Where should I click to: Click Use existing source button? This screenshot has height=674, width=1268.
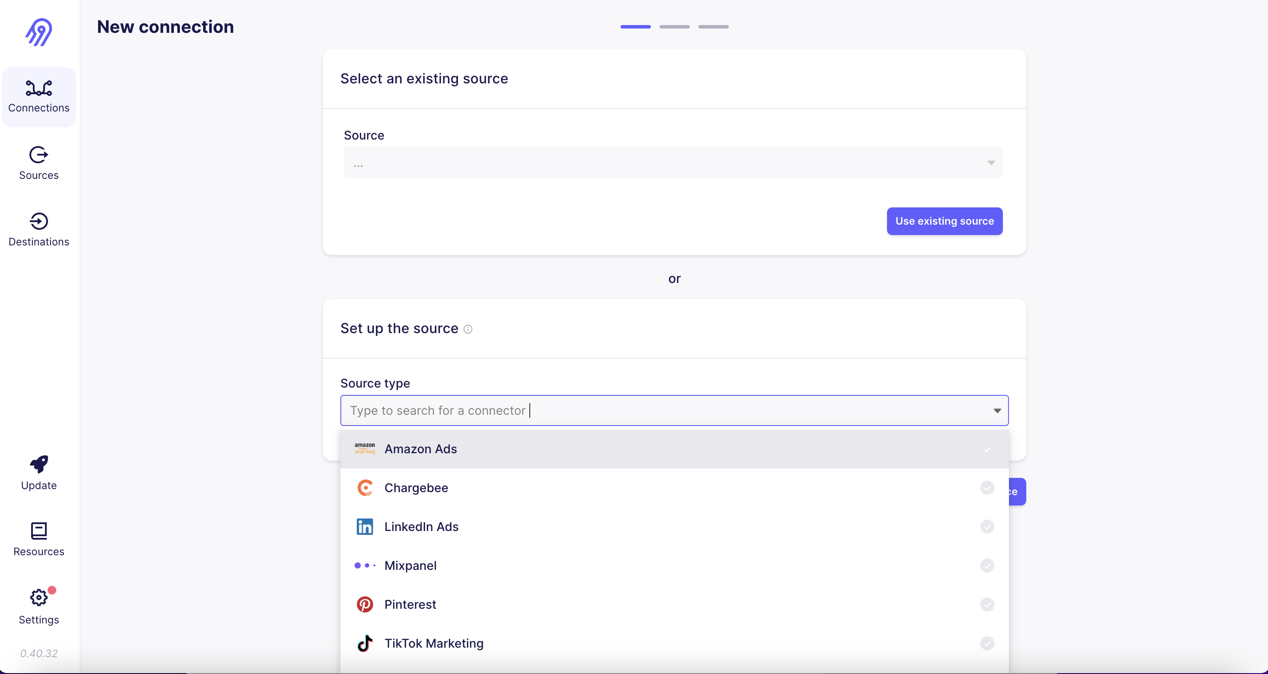coord(944,221)
